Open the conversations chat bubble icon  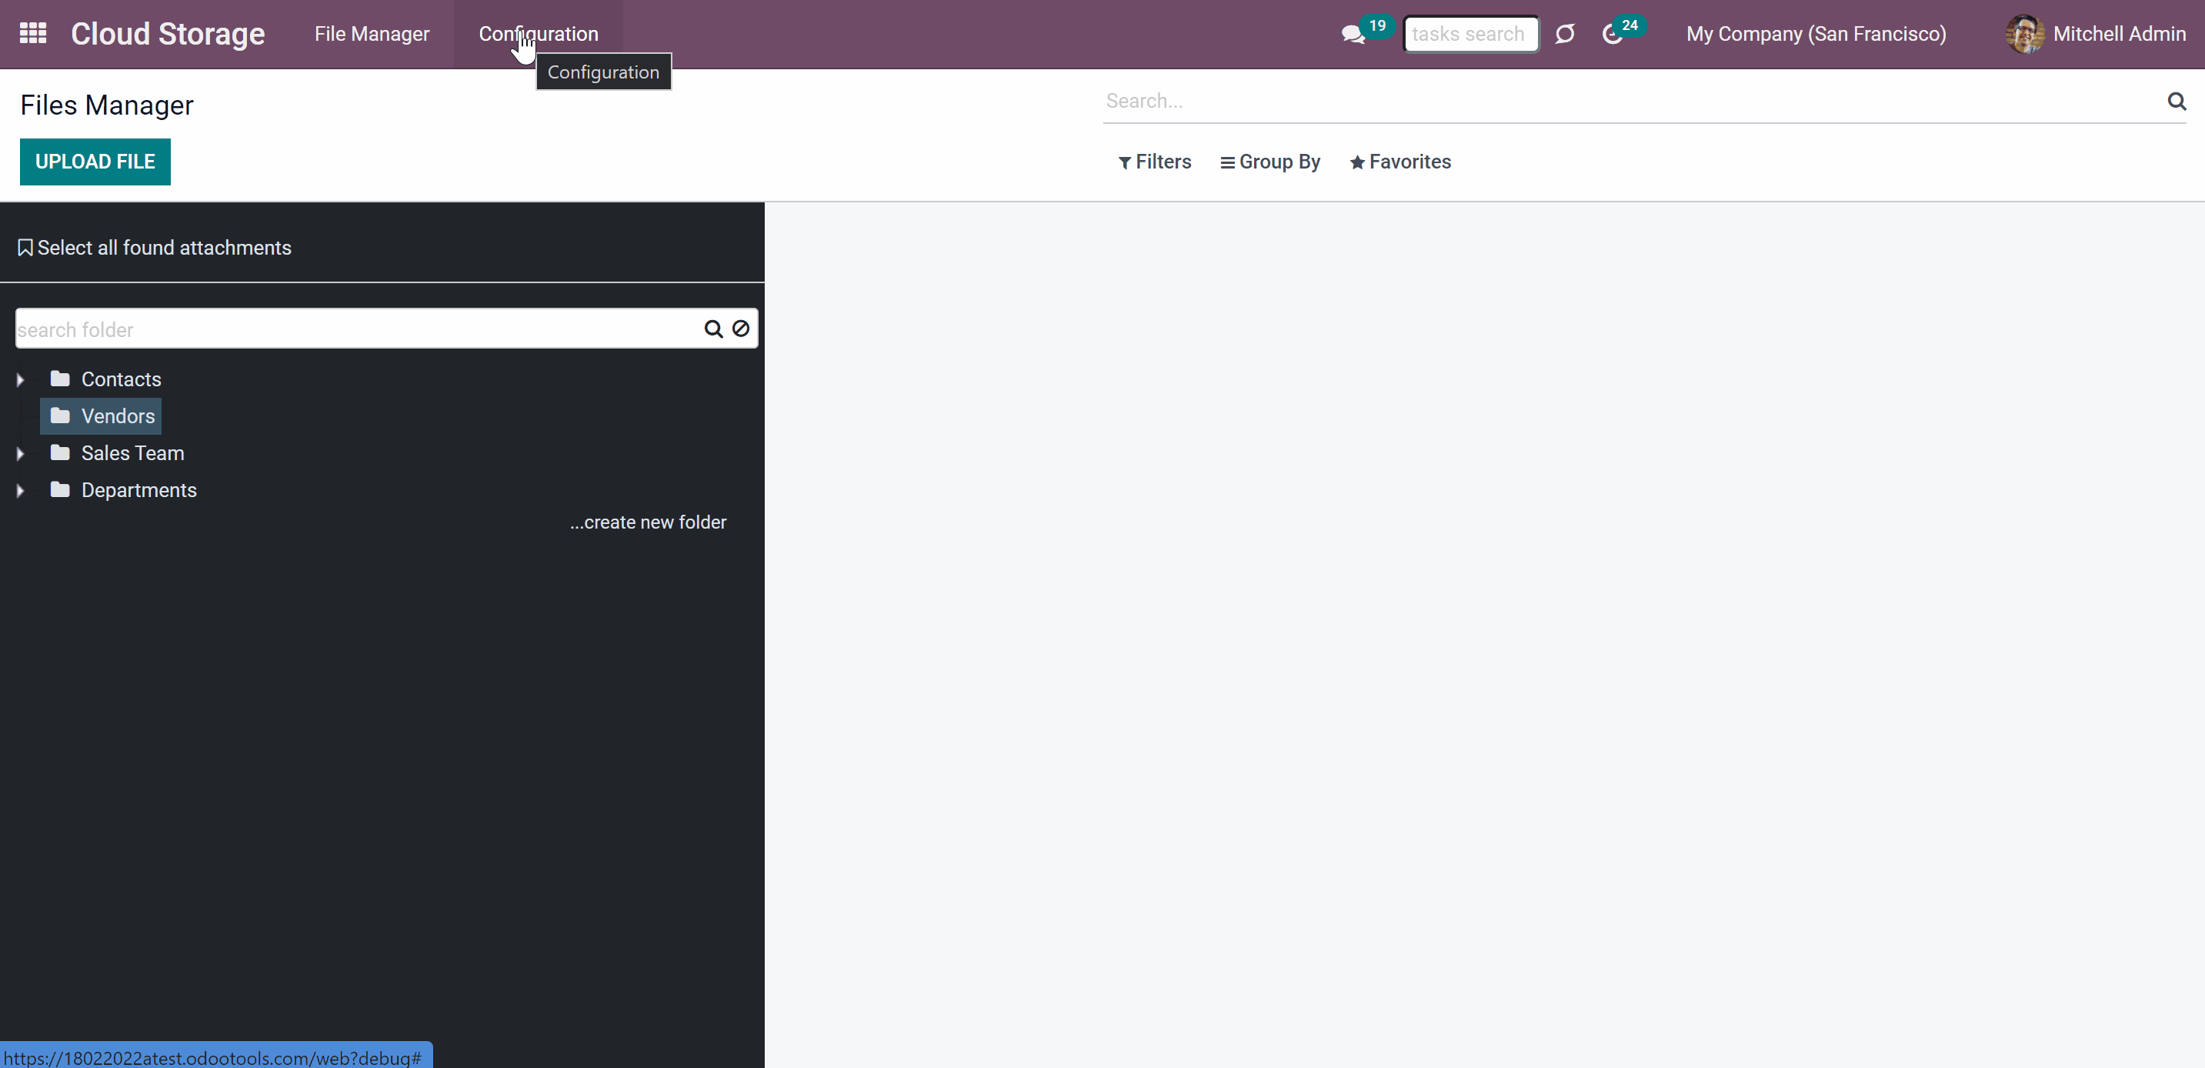pos(1353,34)
